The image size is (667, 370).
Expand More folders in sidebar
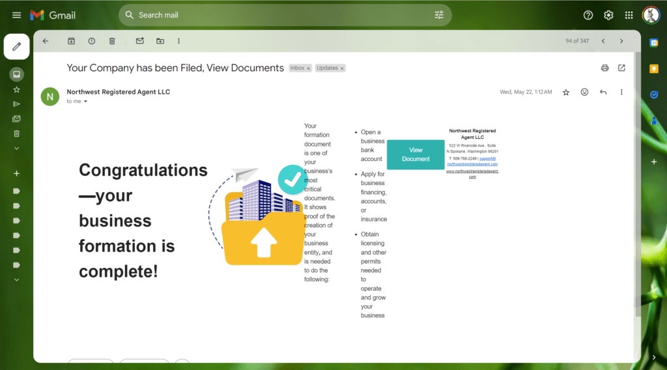[x=16, y=149]
